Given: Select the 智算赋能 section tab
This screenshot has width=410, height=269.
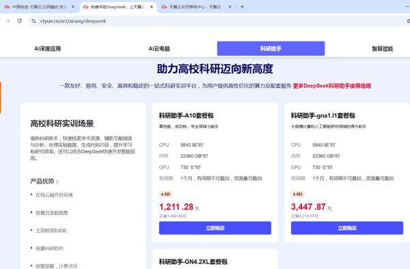Looking at the screenshot, I should coord(382,48).
